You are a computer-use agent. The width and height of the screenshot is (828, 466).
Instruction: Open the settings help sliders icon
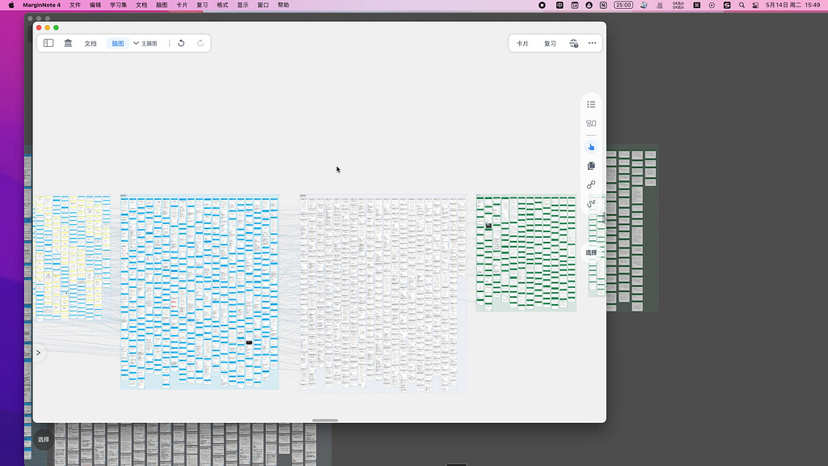pos(573,44)
